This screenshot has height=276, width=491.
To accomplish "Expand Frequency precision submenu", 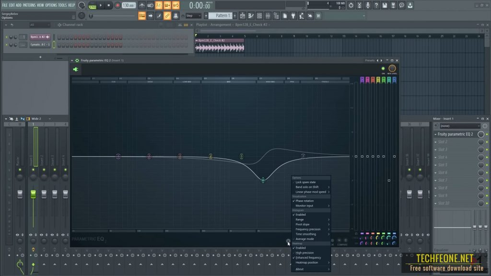I will [x=311, y=230].
